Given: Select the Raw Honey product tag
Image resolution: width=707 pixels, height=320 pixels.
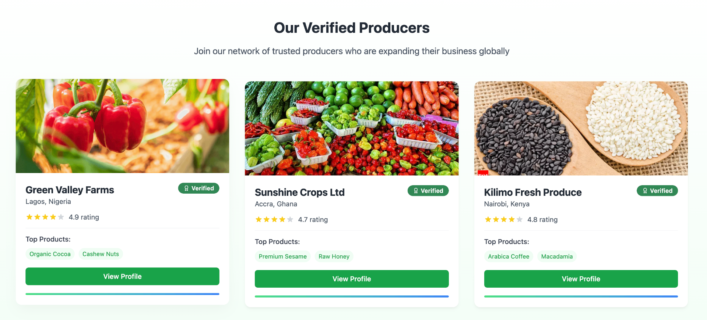Looking at the screenshot, I should point(334,256).
